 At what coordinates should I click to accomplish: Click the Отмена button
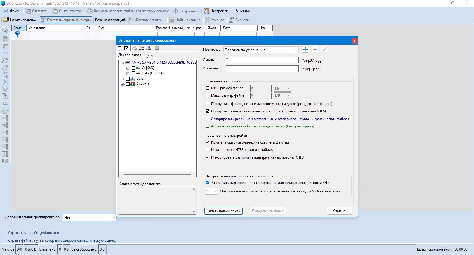(x=339, y=211)
